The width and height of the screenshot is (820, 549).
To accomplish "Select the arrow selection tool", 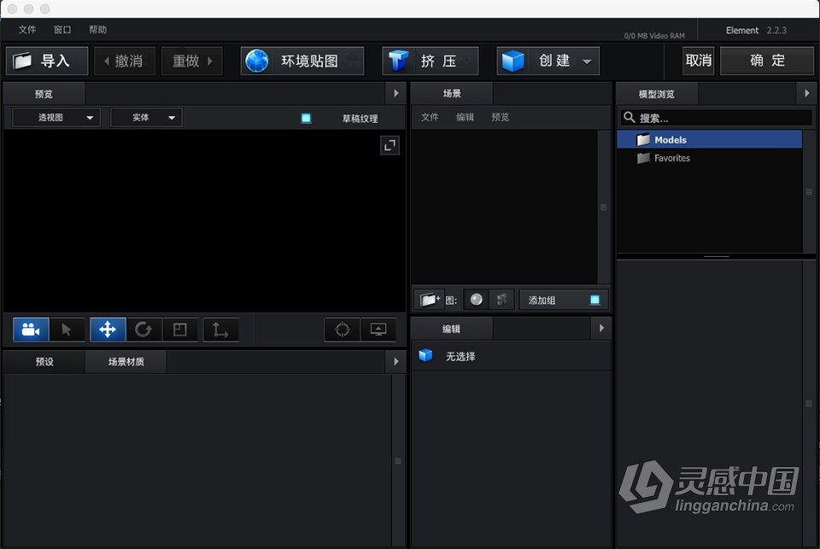I will tap(67, 330).
